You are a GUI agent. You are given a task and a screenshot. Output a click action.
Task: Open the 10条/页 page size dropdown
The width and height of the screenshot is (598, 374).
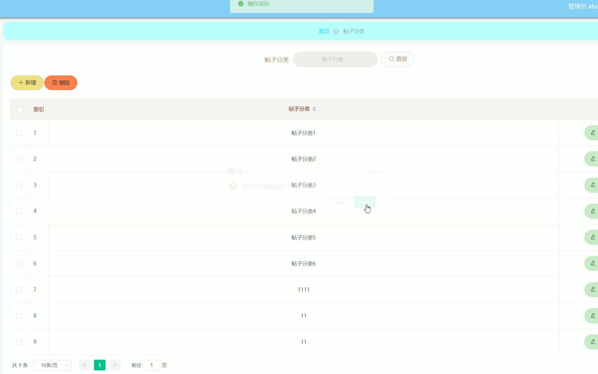(x=52, y=365)
